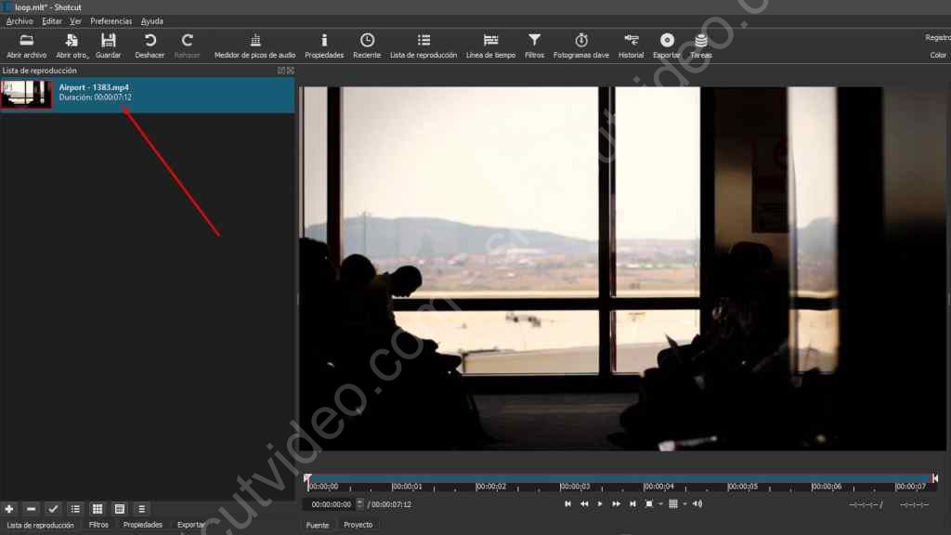This screenshot has width=951, height=535.
Task: Open the Fotogramas clave panel
Action: click(580, 45)
